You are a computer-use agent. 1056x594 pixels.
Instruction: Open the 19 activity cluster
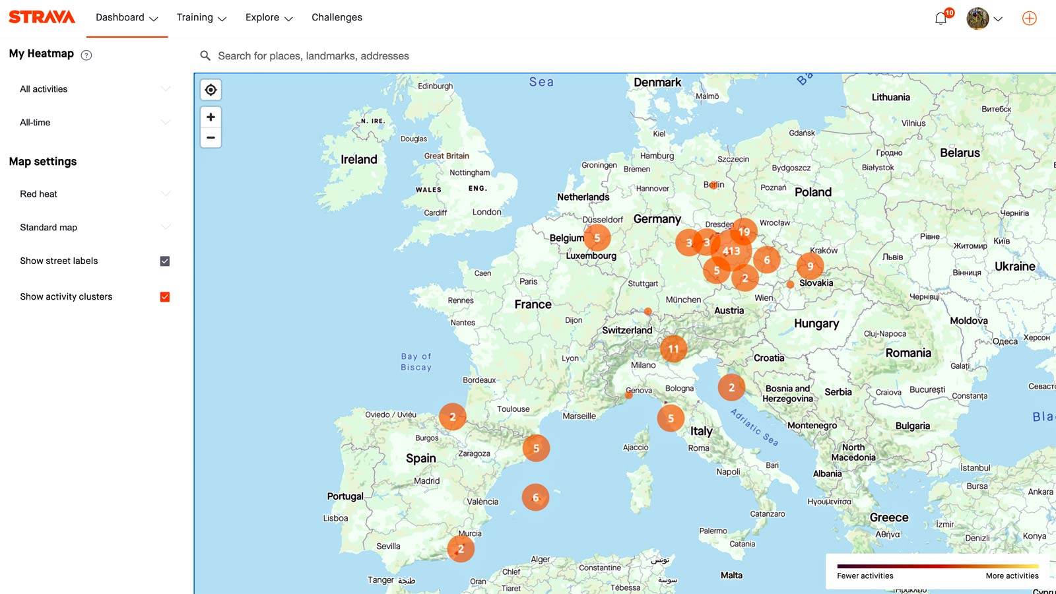coord(744,232)
